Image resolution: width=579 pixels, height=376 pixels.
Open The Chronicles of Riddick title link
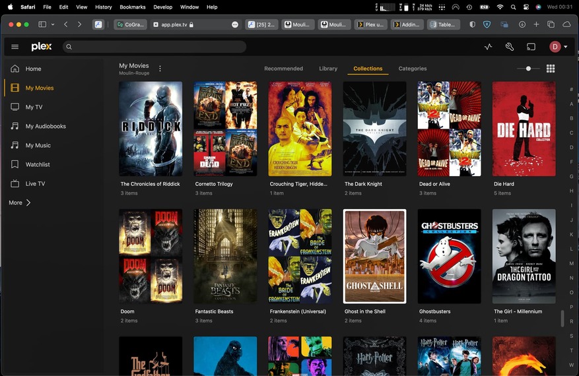[x=151, y=184]
